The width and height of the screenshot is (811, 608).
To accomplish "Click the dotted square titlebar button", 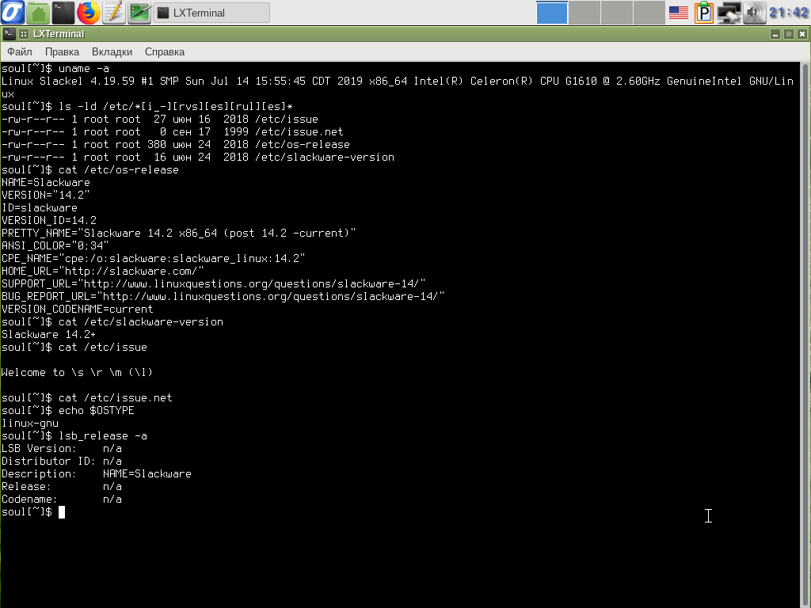I will 23,34.
